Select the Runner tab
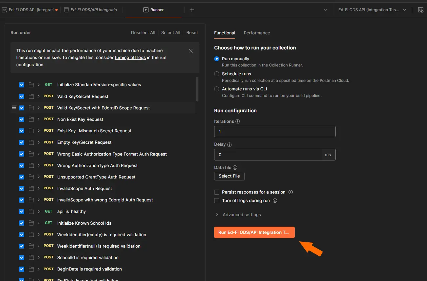Image resolution: width=427 pixels, height=281 pixels. (154, 10)
